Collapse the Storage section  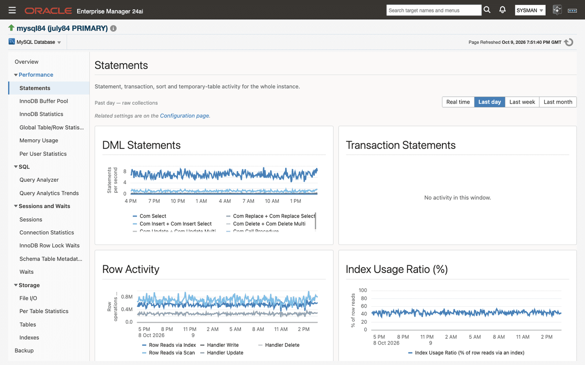click(16, 285)
